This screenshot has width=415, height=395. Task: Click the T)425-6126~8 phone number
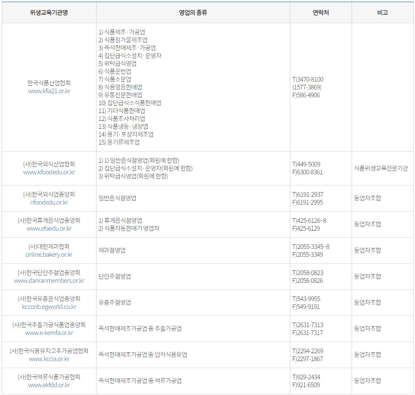(309, 221)
